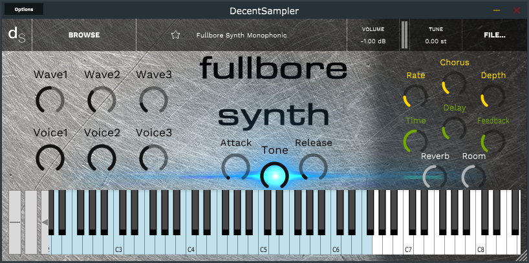The height and width of the screenshot is (263, 529).
Task: Click the Chorus Rate knob
Action: 416,96
